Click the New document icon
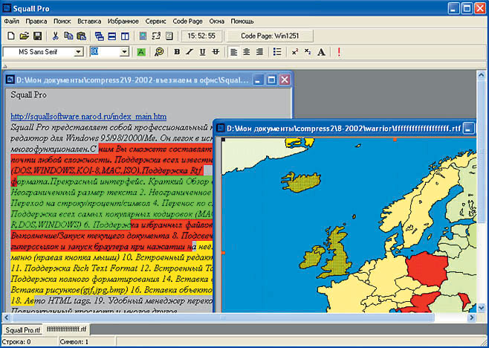The width and height of the screenshot is (489, 348). 11,36
